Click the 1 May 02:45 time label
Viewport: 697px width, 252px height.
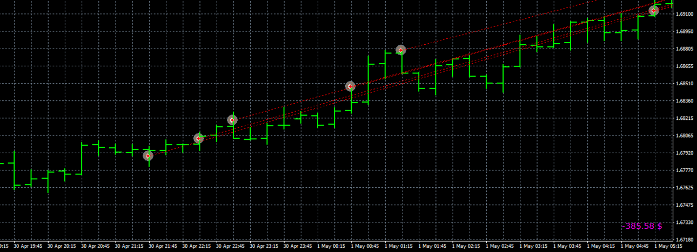500,246
